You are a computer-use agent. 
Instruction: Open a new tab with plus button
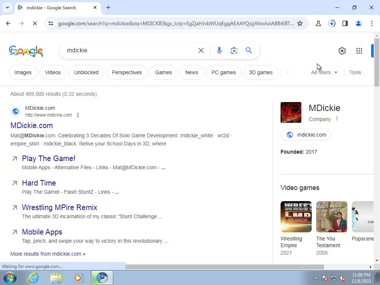pyautogui.click(x=108, y=7)
